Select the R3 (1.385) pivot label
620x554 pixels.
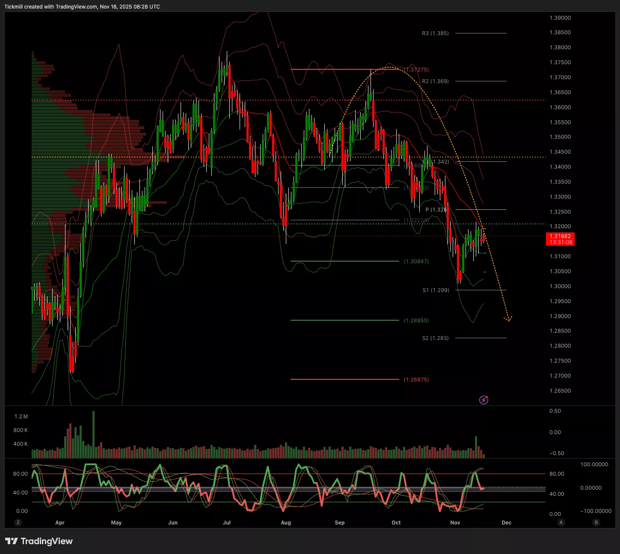point(435,33)
